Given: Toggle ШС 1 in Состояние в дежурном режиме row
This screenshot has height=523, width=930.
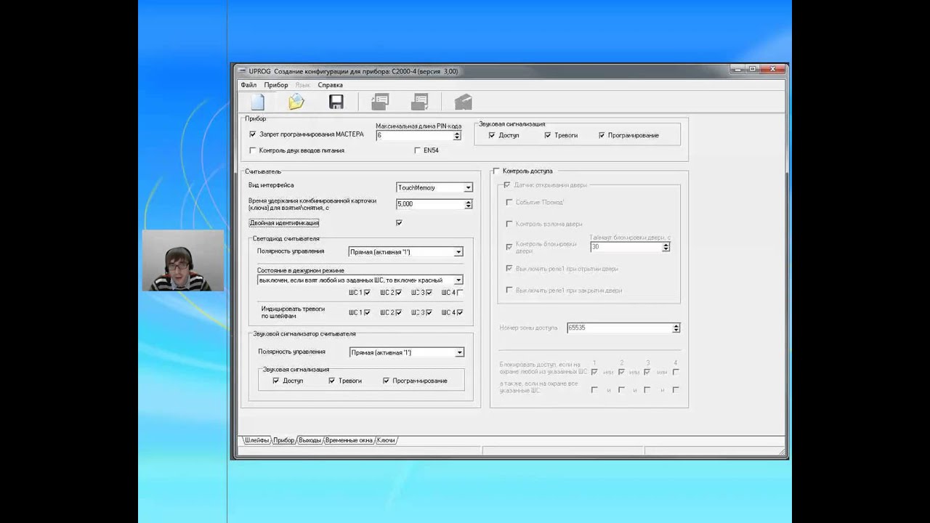Looking at the screenshot, I should [x=368, y=293].
